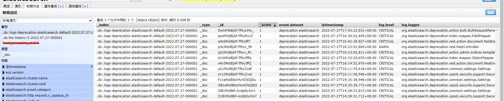Image resolution: width=504 pixels, height=101 pixels.
Task: Select the .ds-ilm-history-5 index in sidebar
Action: tap(47, 38)
